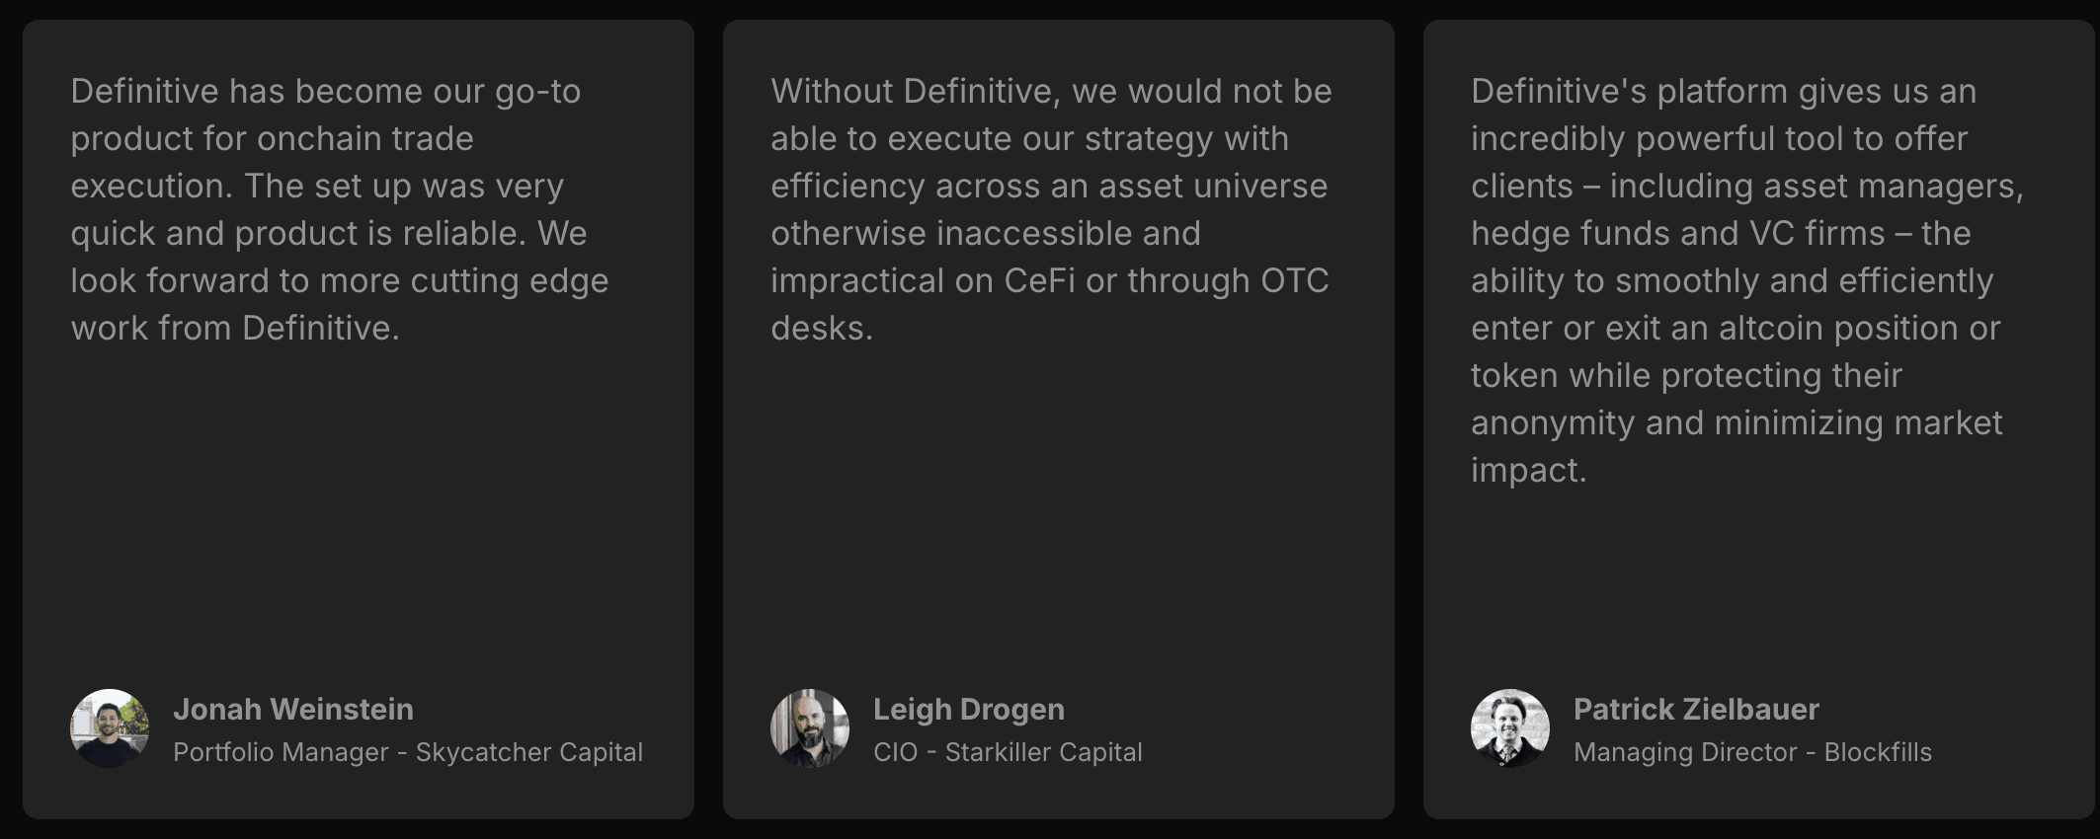The image size is (2100, 839).
Task: Click the Portfolio Manager role label
Action: pos(281,752)
